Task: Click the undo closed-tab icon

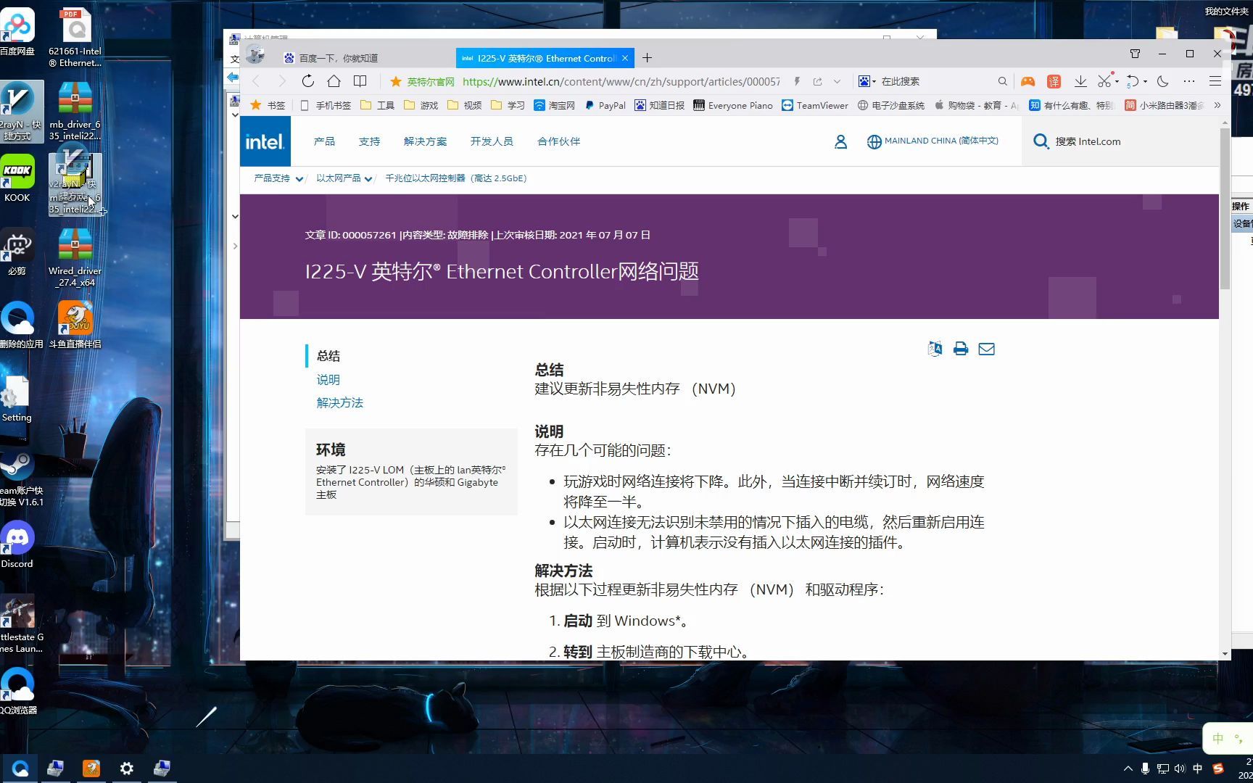Action: [x=1133, y=81]
